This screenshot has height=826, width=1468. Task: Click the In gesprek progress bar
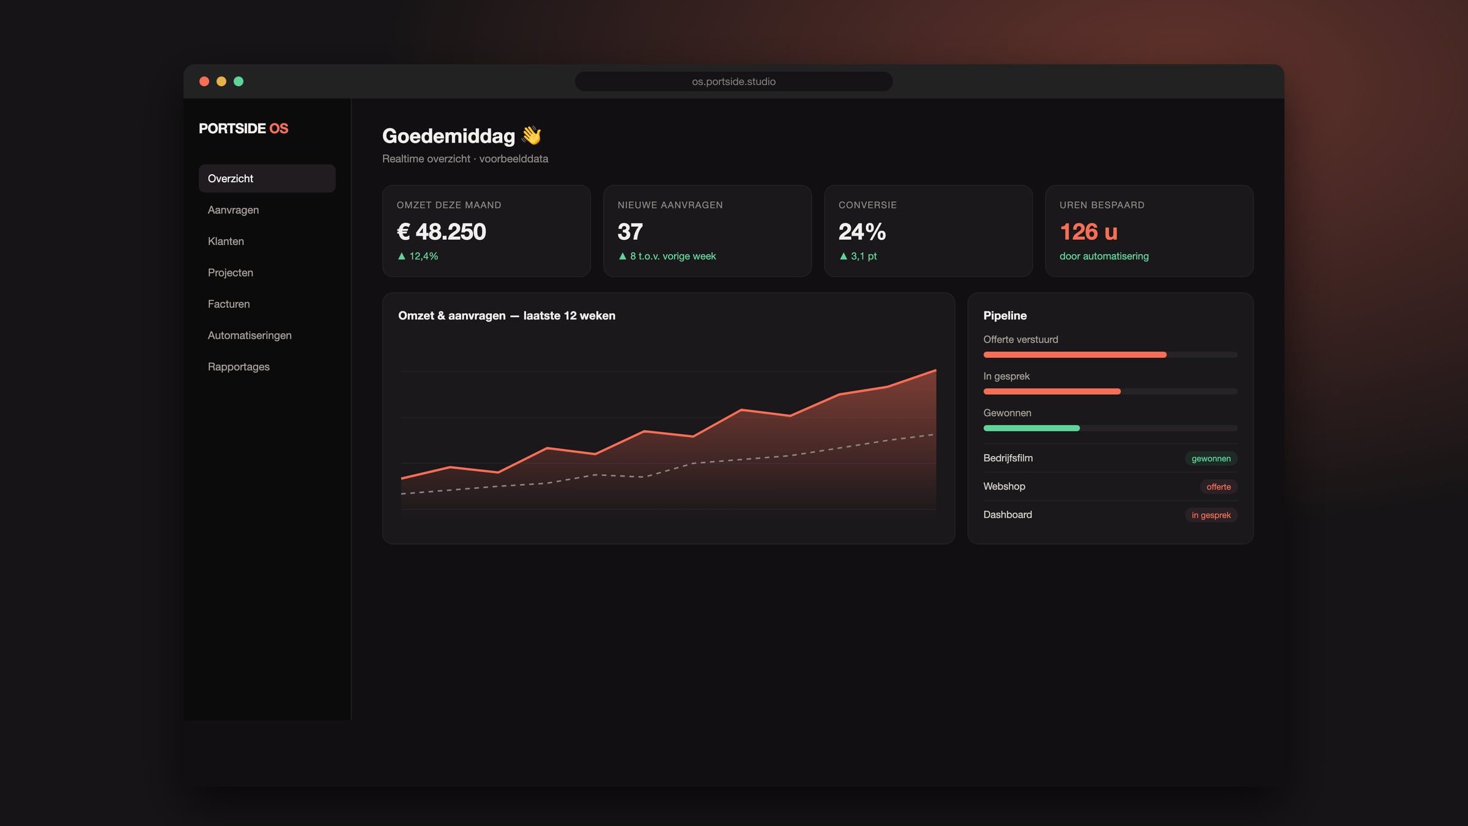[1110, 392]
